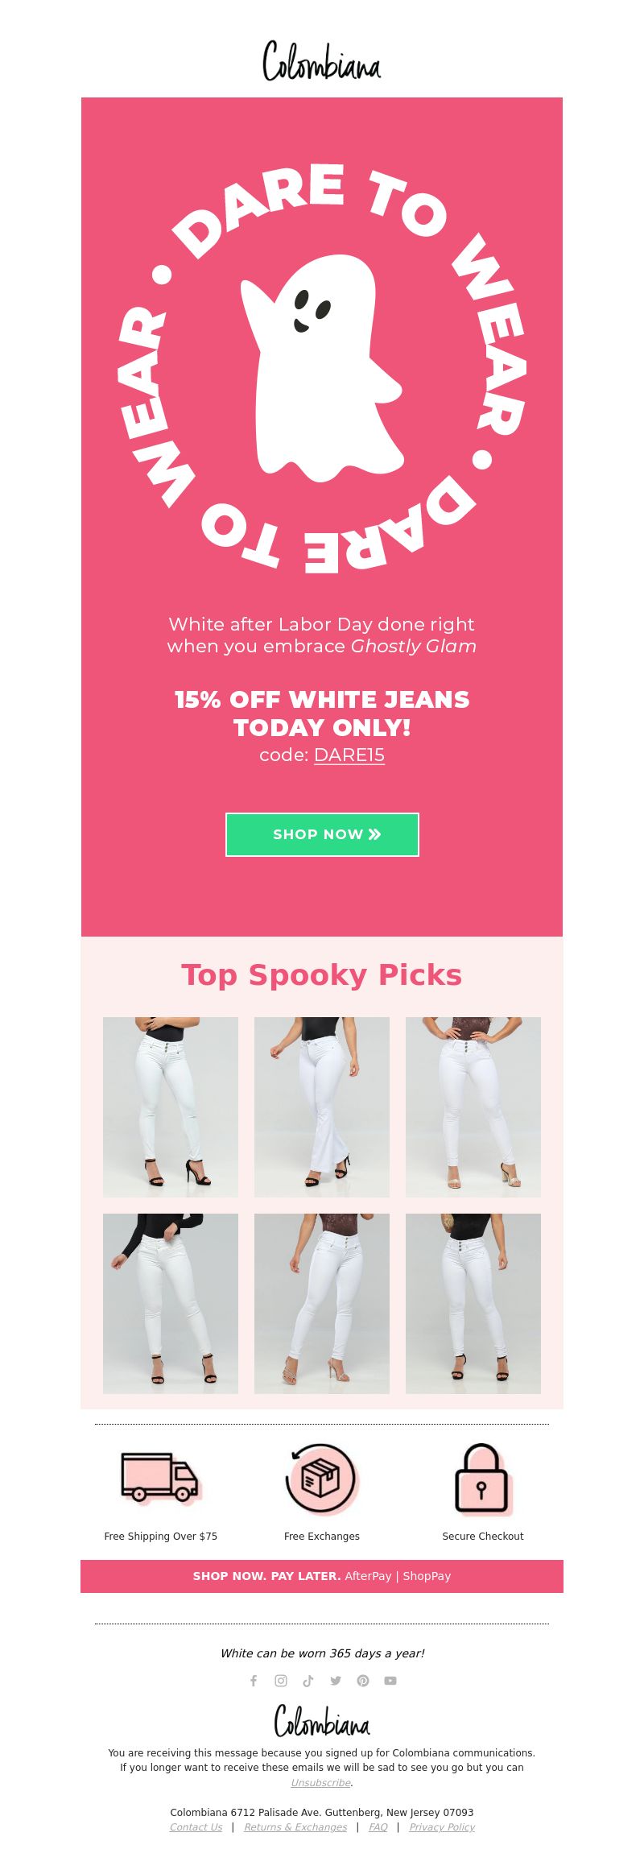
Task: Open the Instagram icon in footer
Action: pyautogui.click(x=281, y=1681)
